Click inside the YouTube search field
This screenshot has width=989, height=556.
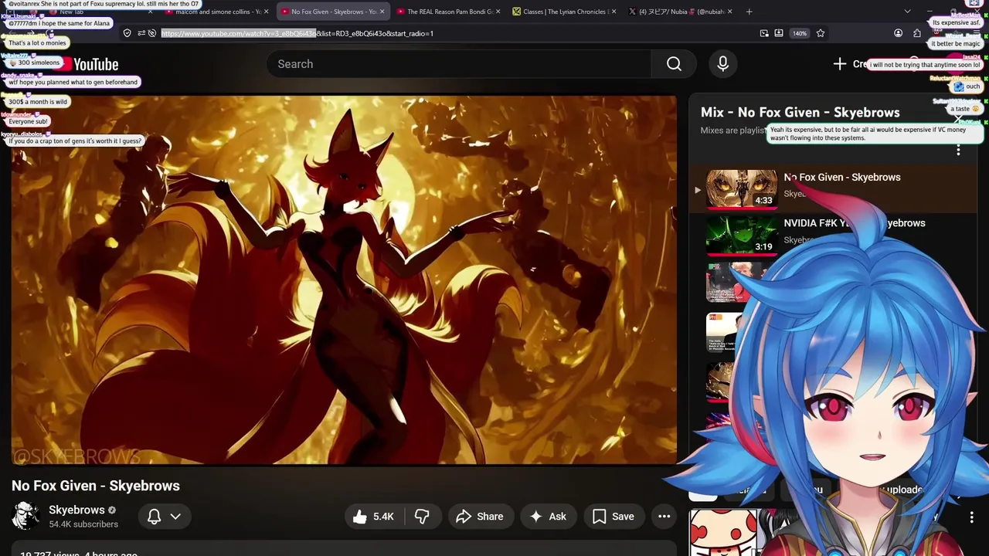pyautogui.click(x=459, y=64)
